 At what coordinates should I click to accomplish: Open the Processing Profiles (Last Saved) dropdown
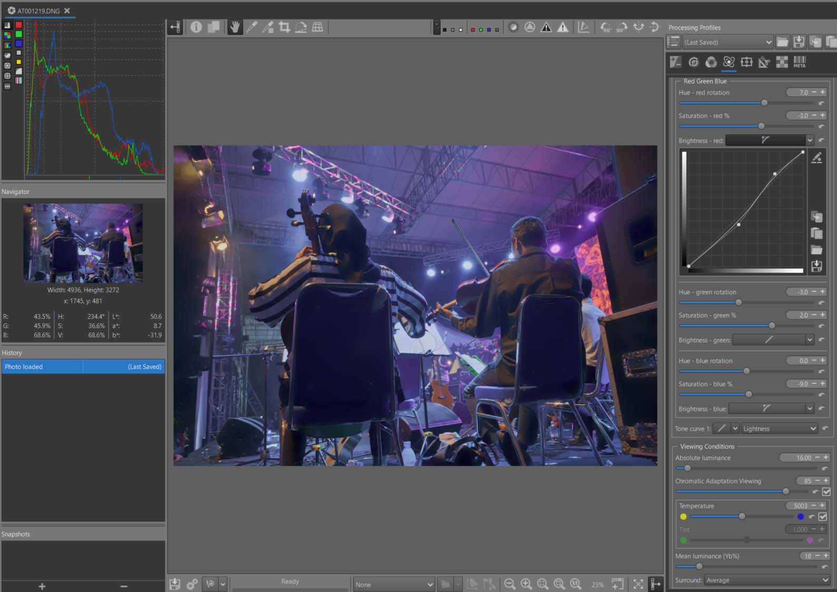coord(728,42)
